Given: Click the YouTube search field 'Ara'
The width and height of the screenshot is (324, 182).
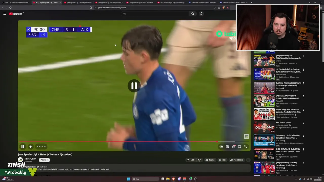Looking at the screenshot, I should tap(154, 14).
